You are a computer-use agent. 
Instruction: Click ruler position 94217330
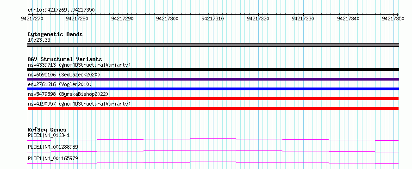[303, 19]
